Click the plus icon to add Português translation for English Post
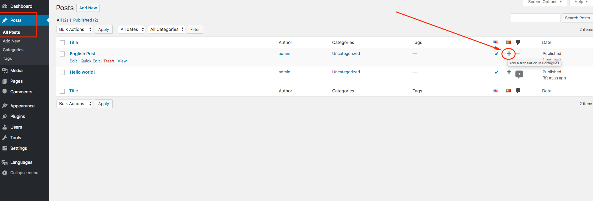This screenshot has width=593, height=201. [x=509, y=54]
